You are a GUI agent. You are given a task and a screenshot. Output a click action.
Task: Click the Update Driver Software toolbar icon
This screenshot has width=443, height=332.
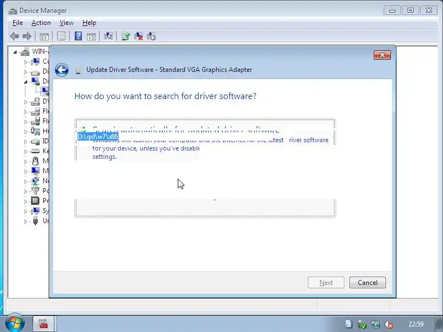click(x=126, y=36)
